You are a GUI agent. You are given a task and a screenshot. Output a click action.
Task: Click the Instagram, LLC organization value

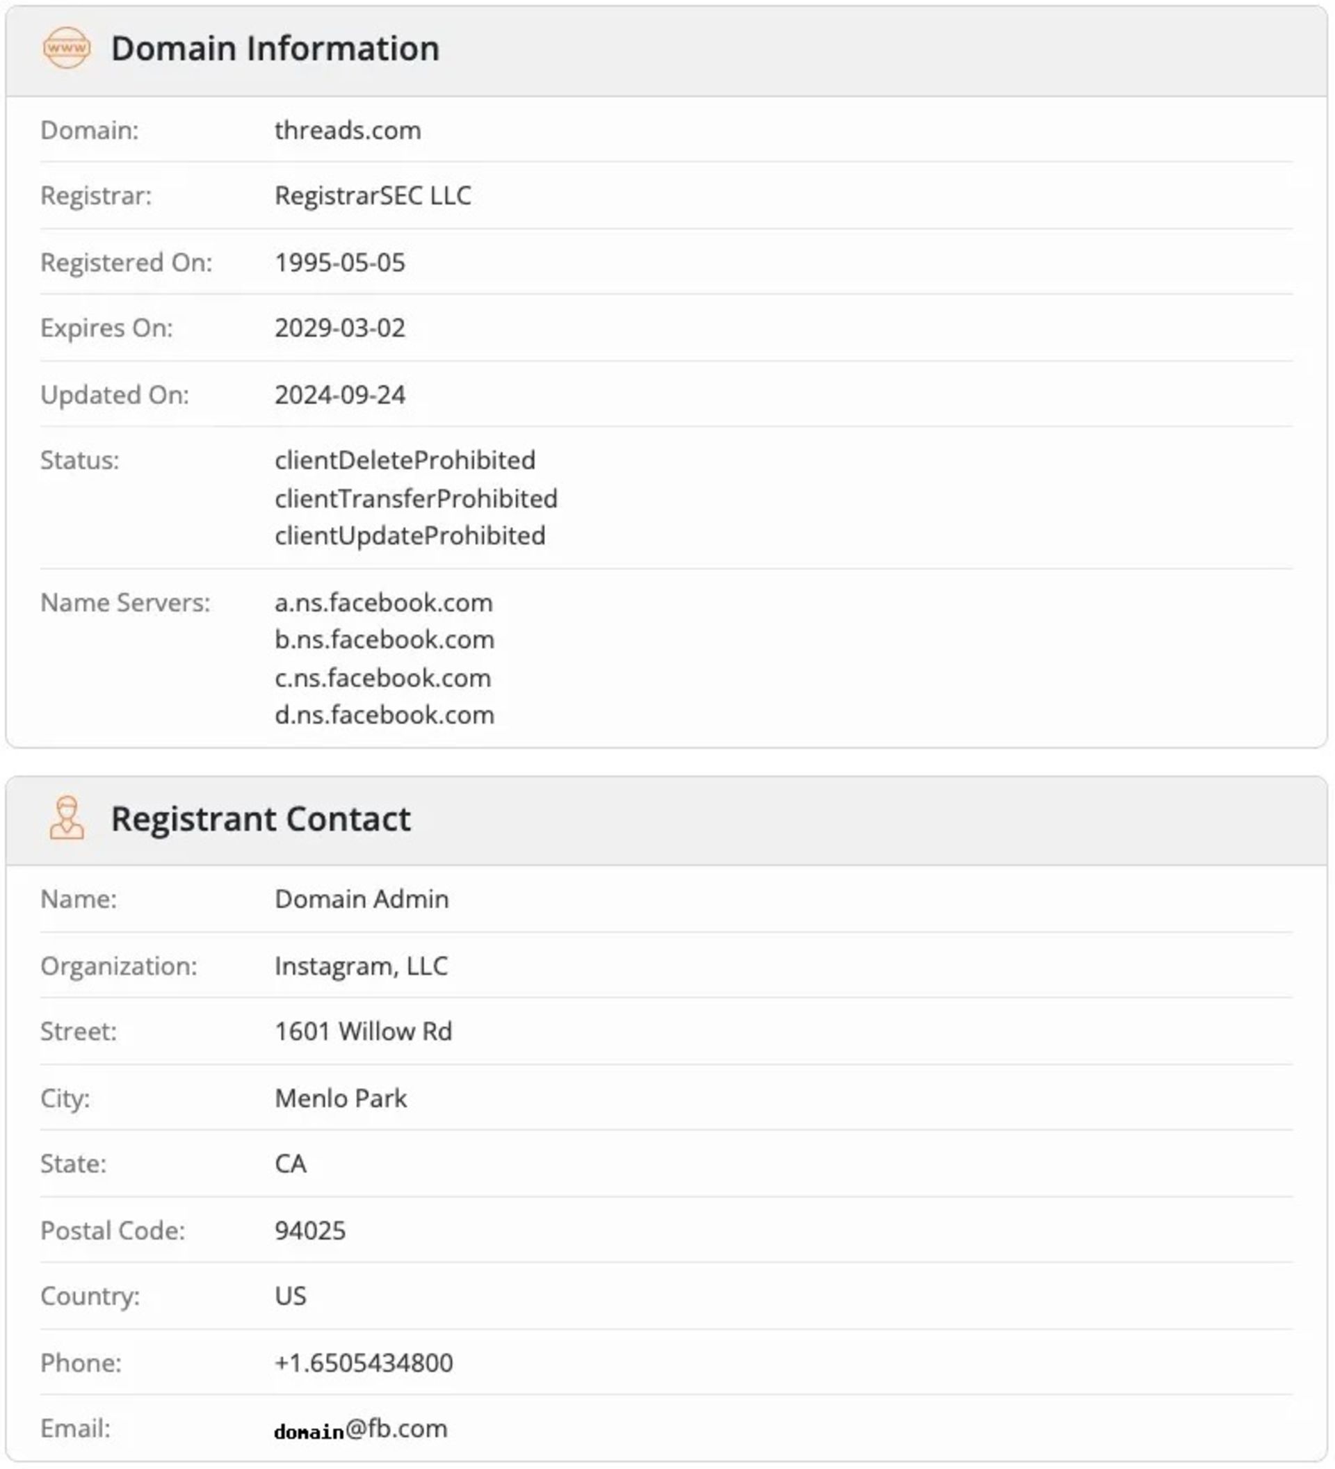[x=361, y=966]
